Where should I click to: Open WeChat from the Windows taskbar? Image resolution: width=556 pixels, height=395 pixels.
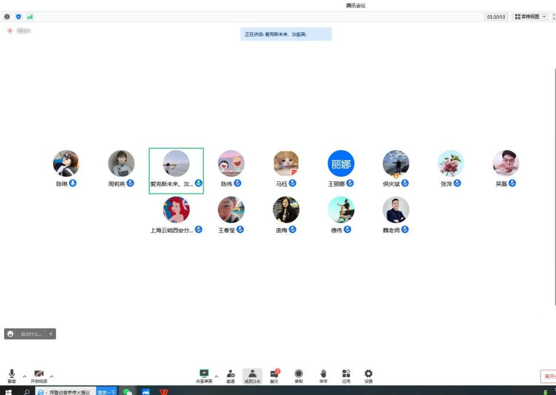(127, 391)
